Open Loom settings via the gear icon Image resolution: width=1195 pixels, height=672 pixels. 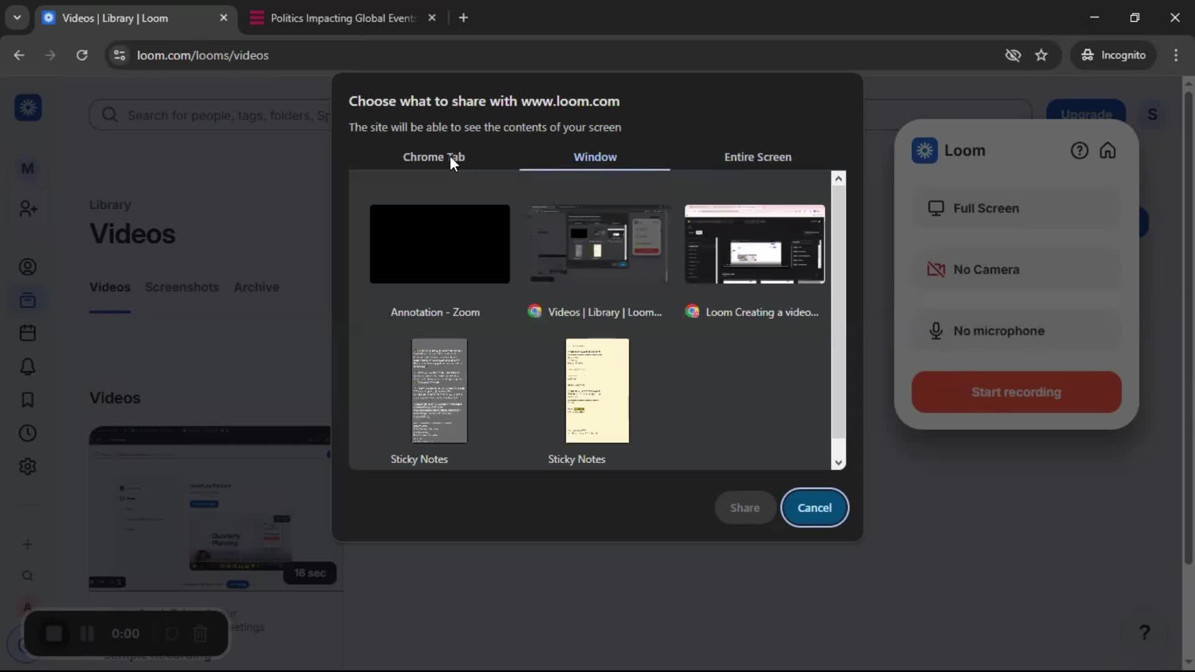(x=27, y=466)
